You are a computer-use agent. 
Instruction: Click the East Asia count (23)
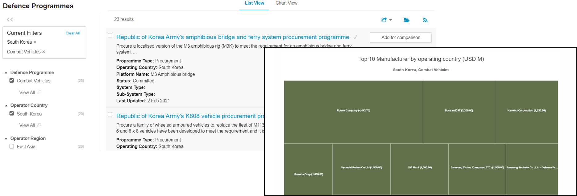[x=81, y=147]
